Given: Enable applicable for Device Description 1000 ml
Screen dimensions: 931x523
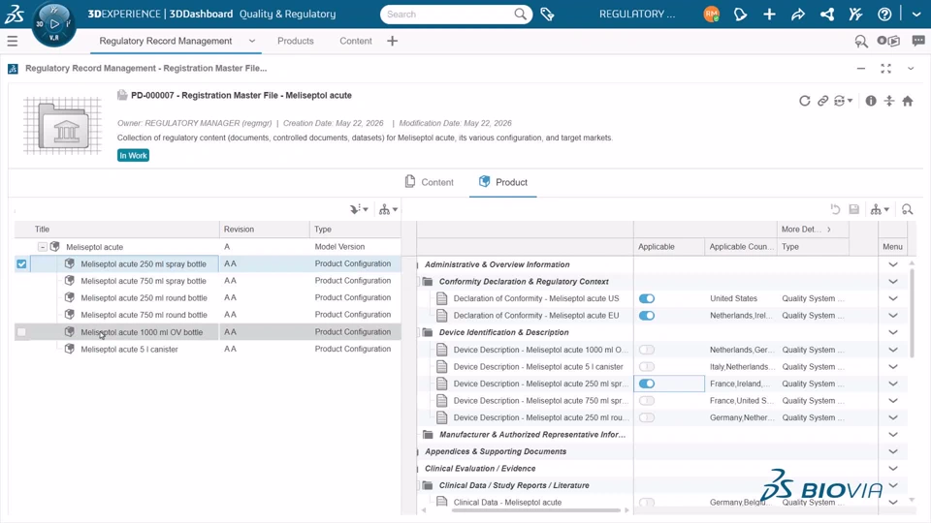Looking at the screenshot, I should pos(647,350).
